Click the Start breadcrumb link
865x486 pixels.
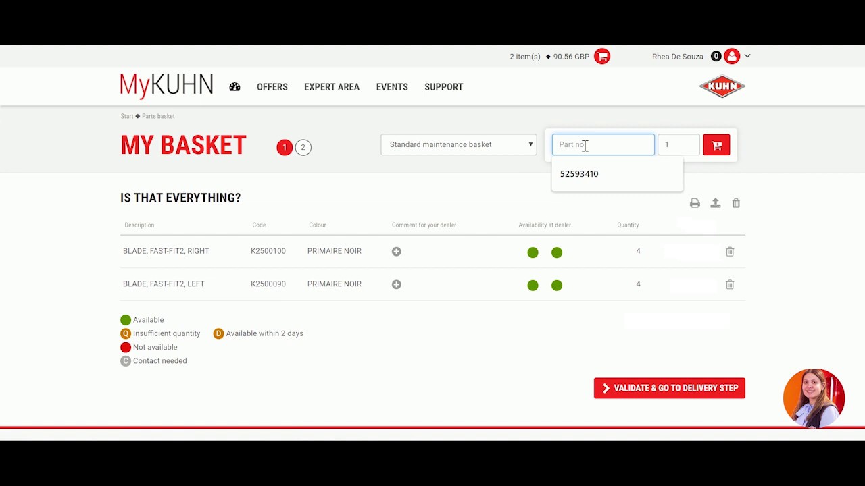(x=127, y=116)
